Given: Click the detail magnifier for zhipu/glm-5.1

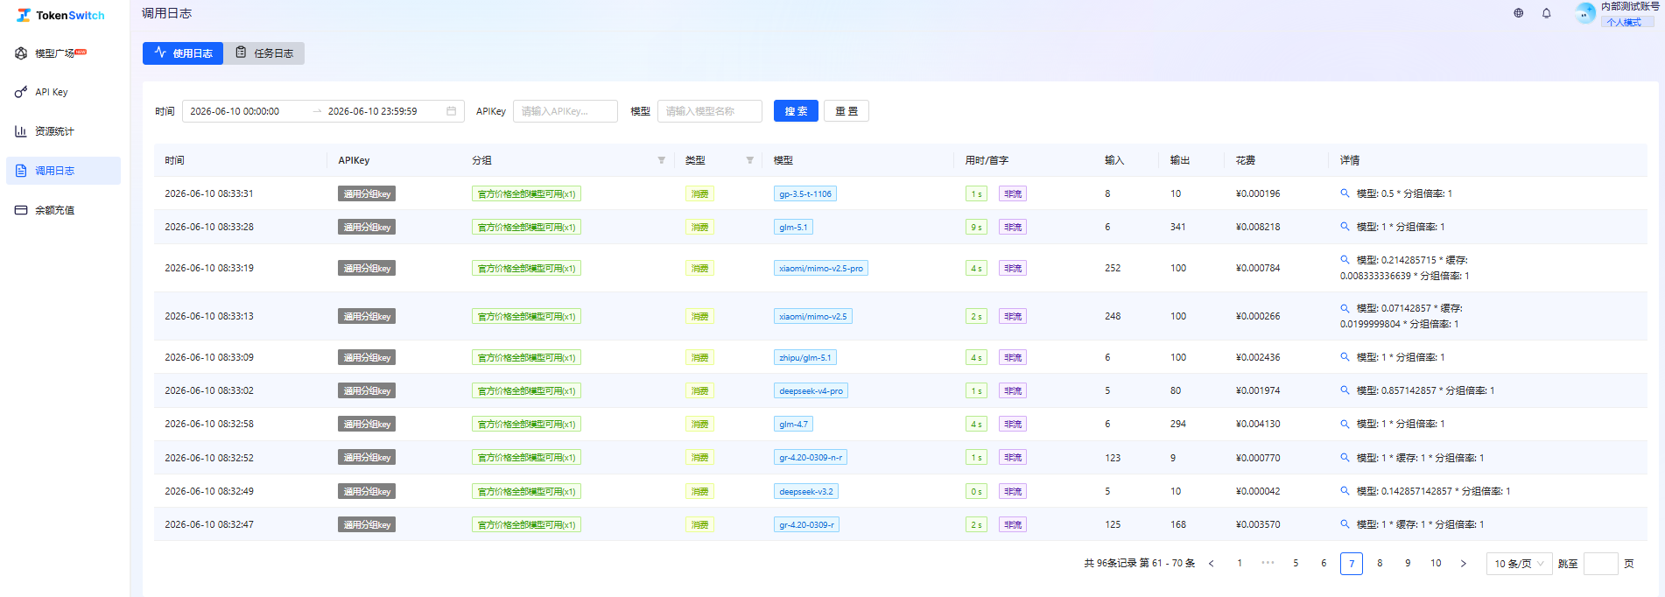Looking at the screenshot, I should tap(1345, 357).
